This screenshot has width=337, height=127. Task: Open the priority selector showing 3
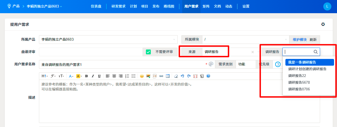pyautogui.click(x=278, y=64)
